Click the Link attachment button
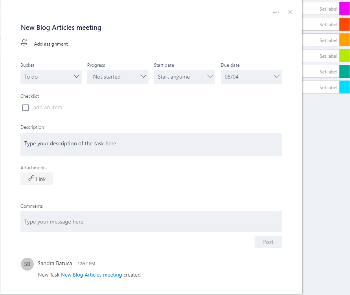This screenshot has width=350, height=295. click(x=37, y=179)
